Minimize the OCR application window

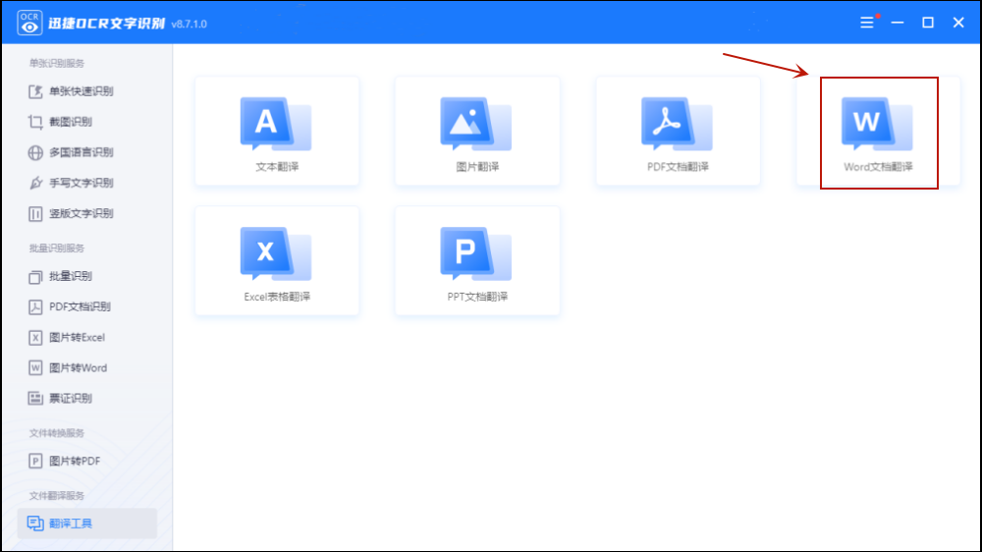point(898,23)
